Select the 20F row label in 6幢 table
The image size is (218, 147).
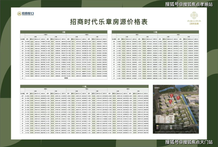22,42
